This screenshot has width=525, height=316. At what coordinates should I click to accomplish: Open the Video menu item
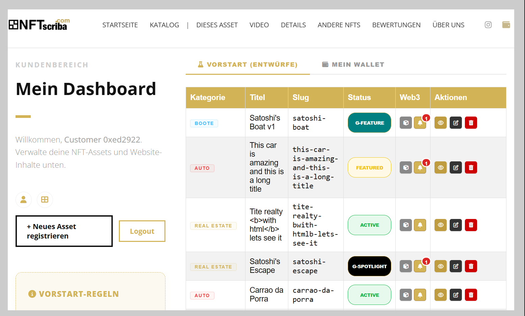point(259,25)
